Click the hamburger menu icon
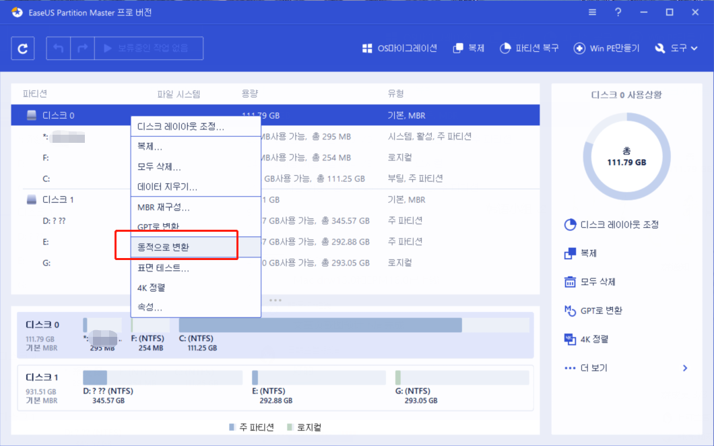Viewport: 714px width, 446px height. 591,11
